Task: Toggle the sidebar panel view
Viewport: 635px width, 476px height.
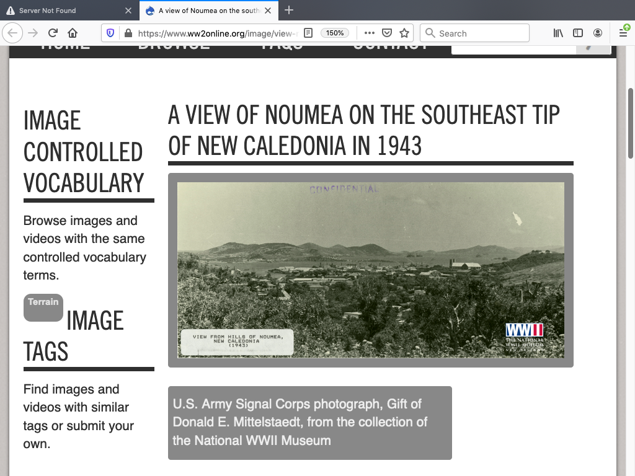Action: tap(578, 33)
